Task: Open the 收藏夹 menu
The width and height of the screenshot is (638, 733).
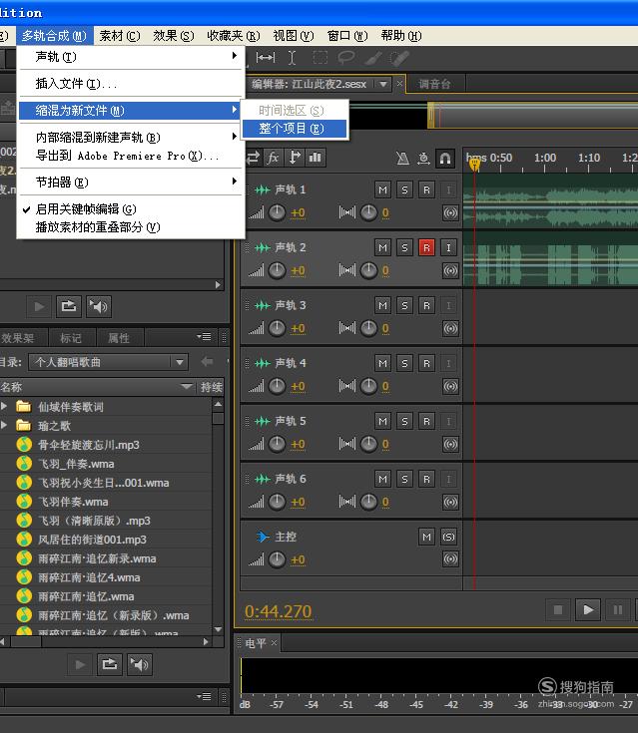Action: [233, 36]
